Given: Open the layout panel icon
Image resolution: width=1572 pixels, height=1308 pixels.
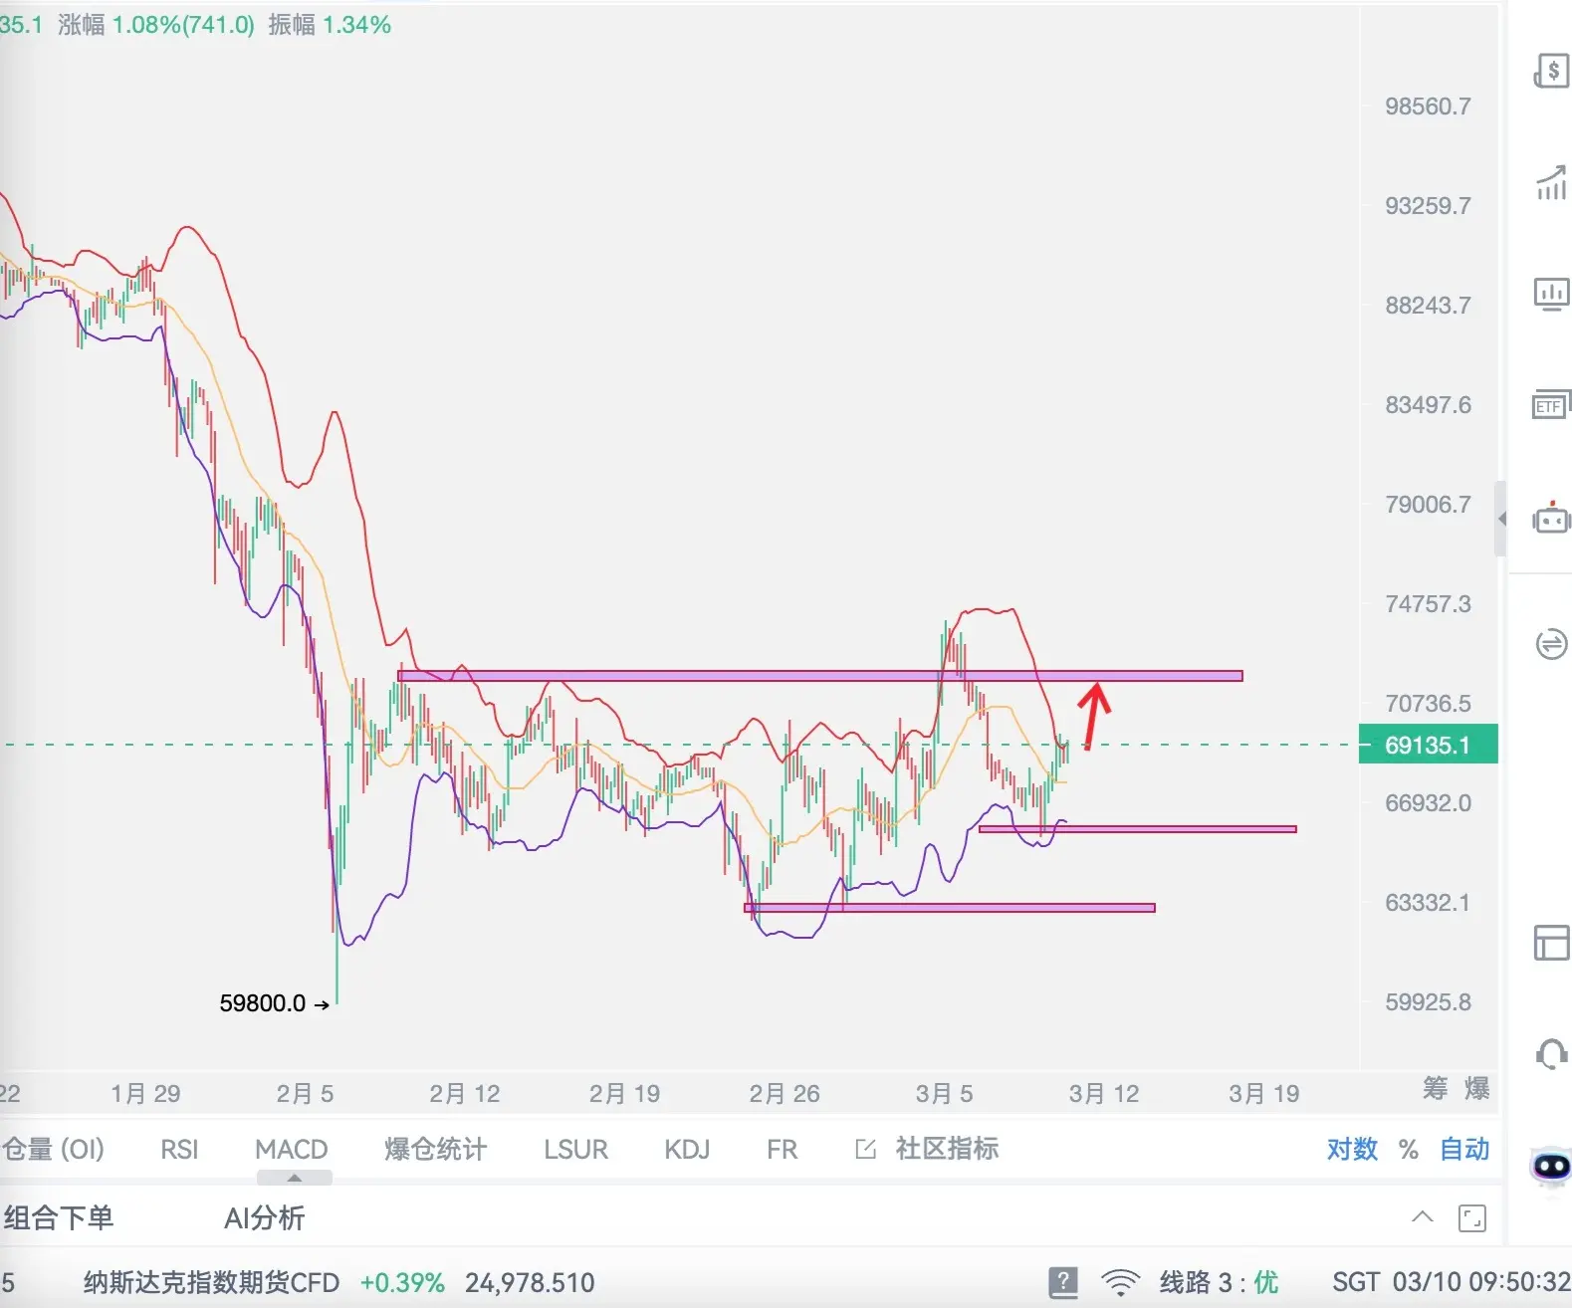Looking at the screenshot, I should 1551,942.
